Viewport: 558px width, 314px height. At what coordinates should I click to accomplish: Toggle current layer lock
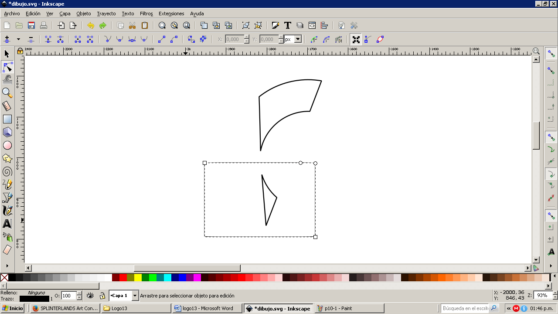pos(102,296)
